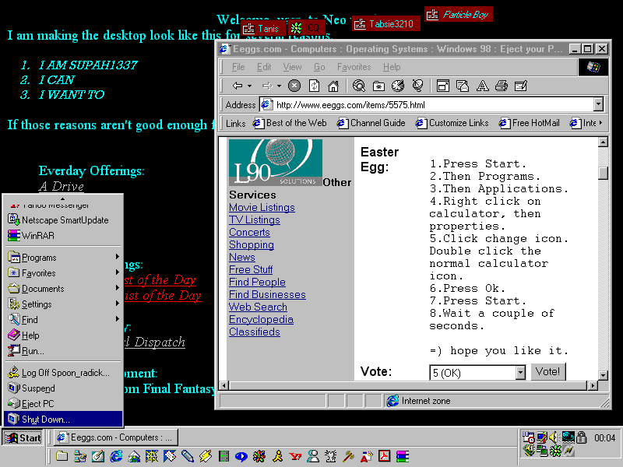This screenshot has height=467, width=623.
Task: Open the Favorites folder toolbar icon
Action: click(x=378, y=86)
